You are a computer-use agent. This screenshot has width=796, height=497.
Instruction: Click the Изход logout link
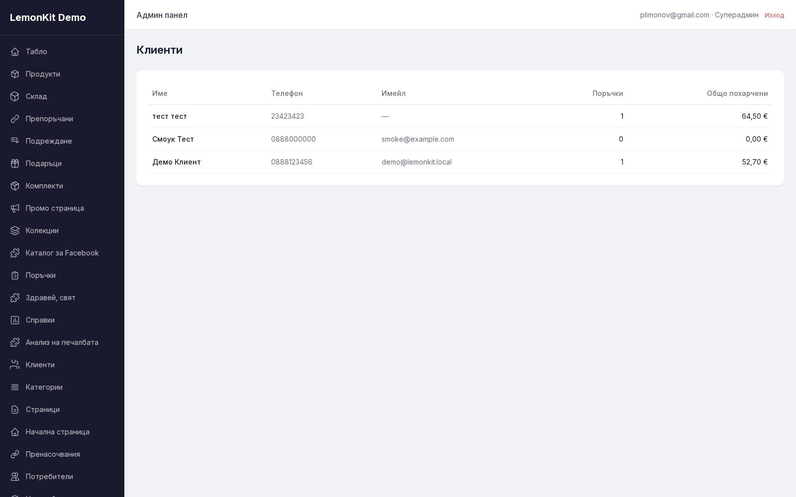(x=774, y=15)
